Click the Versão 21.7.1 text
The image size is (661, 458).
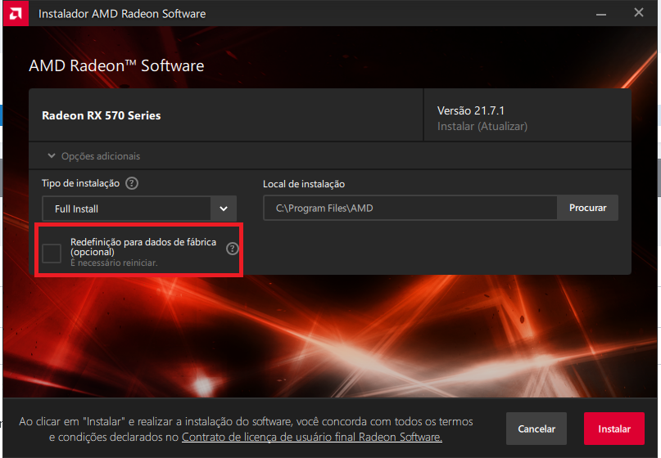pyautogui.click(x=470, y=110)
